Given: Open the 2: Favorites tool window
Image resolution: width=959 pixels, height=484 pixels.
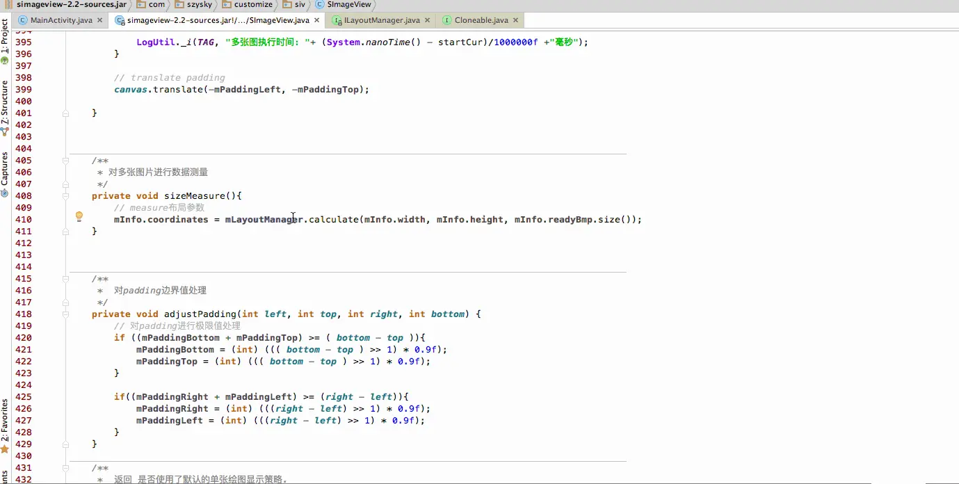Looking at the screenshot, I should tap(5, 426).
